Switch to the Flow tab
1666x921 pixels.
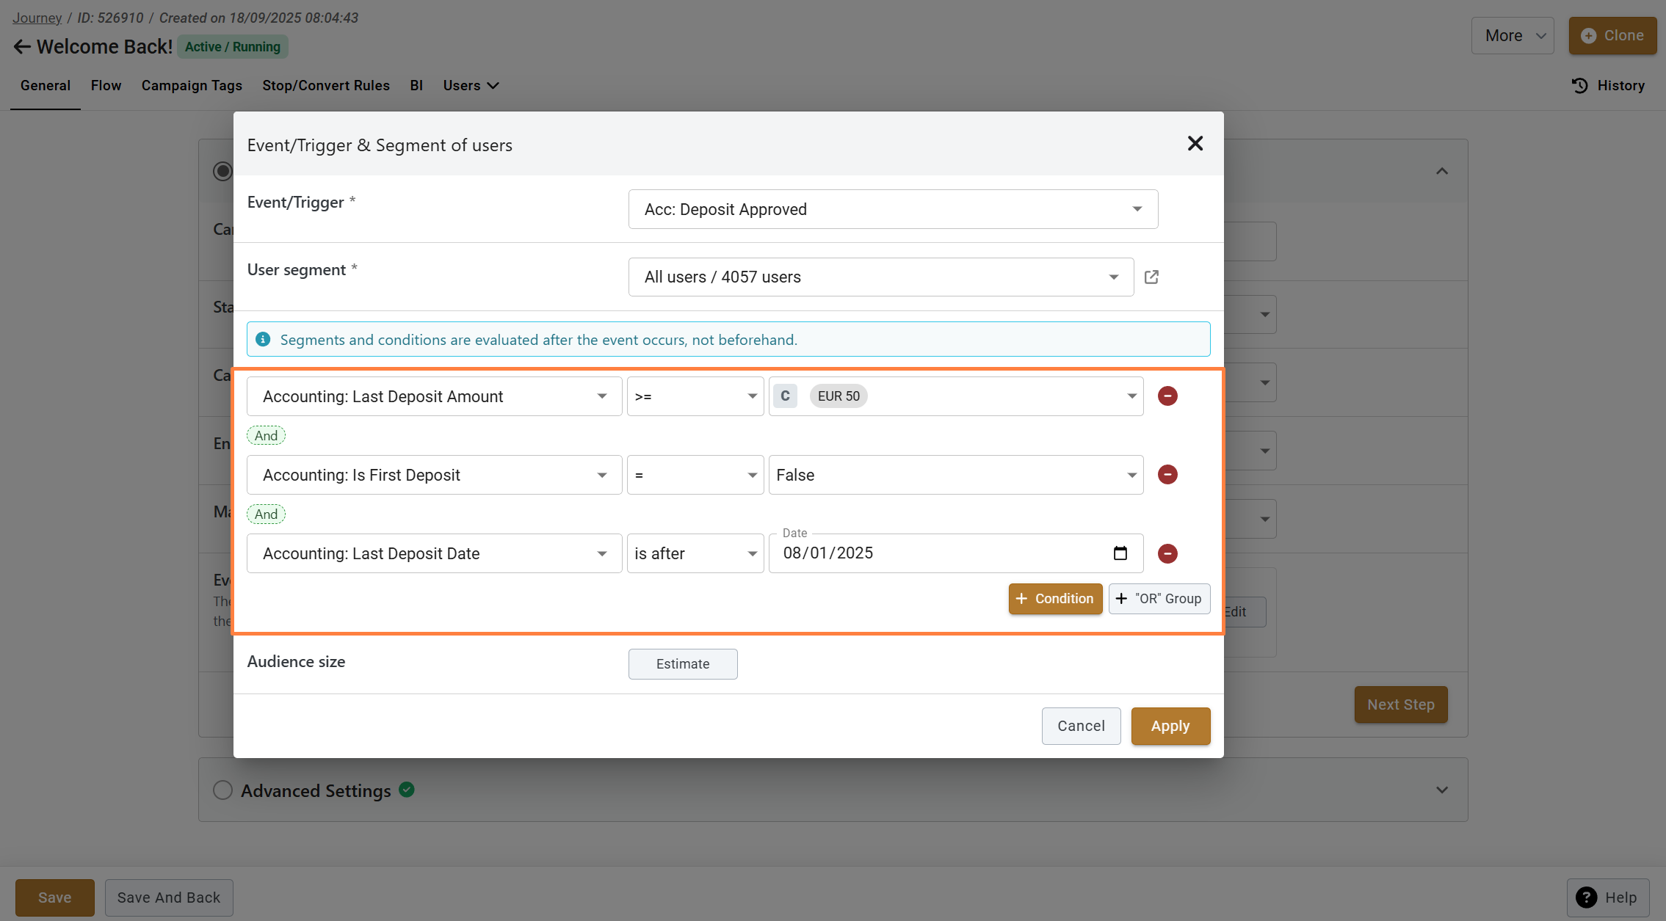coord(106,86)
